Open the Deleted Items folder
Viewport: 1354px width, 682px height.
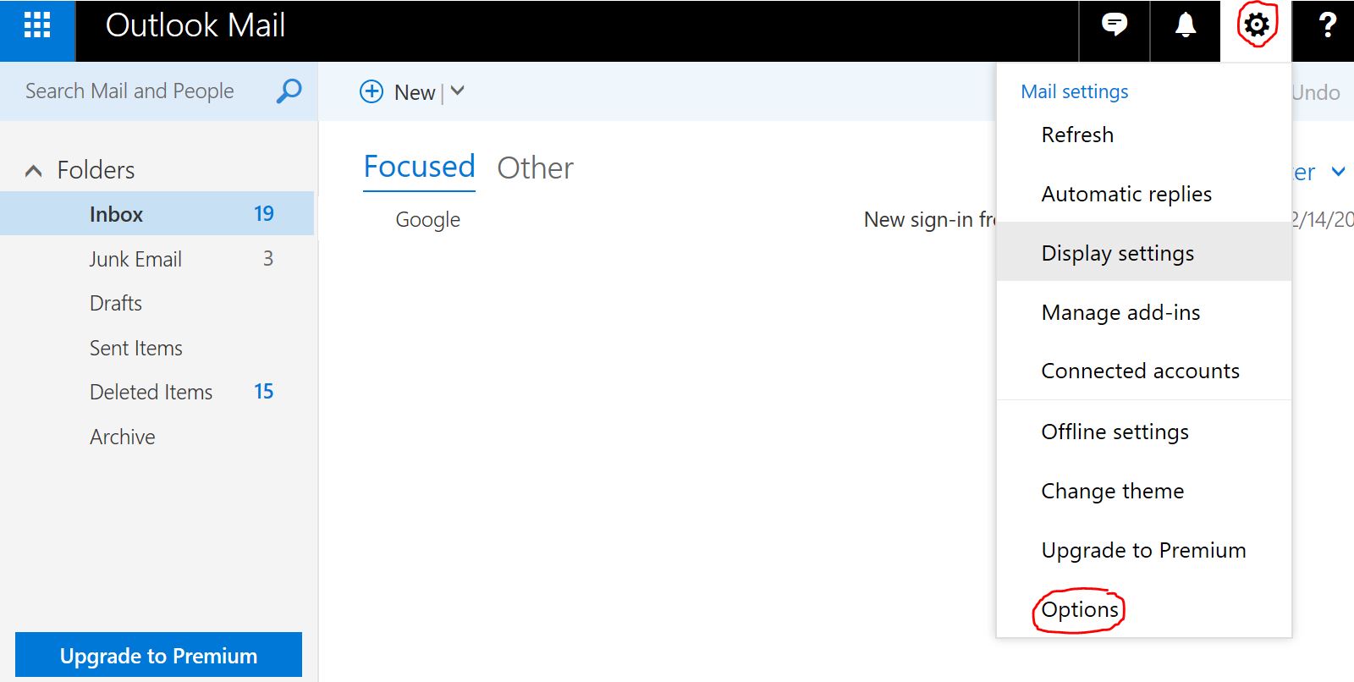click(151, 392)
